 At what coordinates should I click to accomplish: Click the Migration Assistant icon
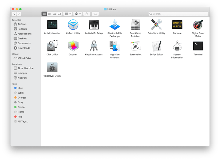point(115,46)
